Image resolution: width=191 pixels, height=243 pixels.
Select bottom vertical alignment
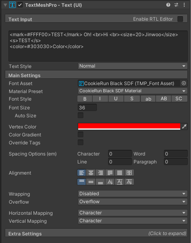click(x=100, y=182)
